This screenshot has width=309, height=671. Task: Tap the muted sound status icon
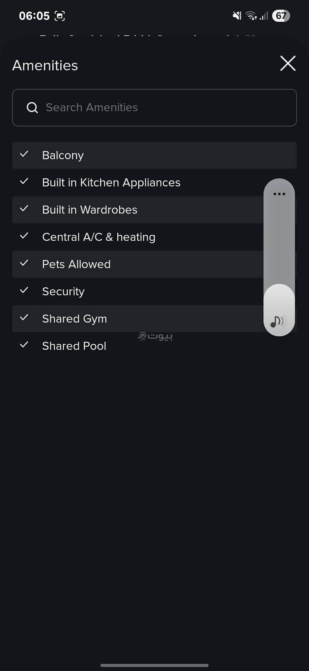[237, 16]
